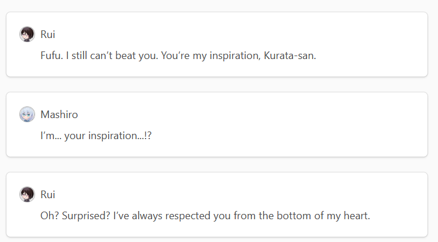Viewport: 438px width, 242px height.
Task: Select the Rui name above the "Fufu" line
Action: (x=48, y=34)
